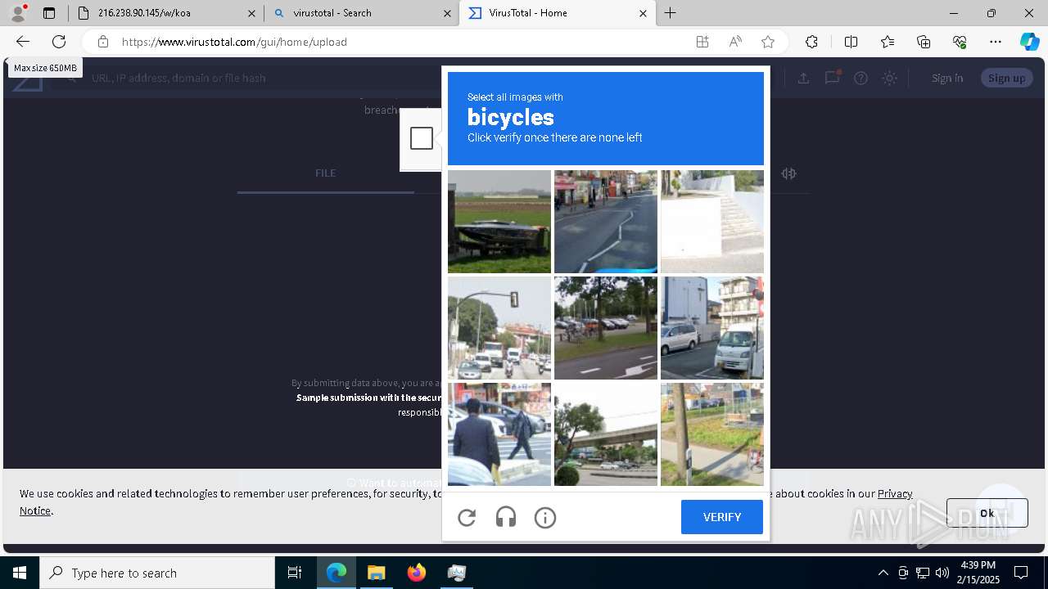Toggle VirusTotal light/dark theme

click(890, 78)
